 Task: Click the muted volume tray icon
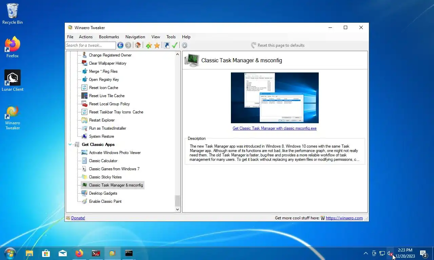(390, 253)
